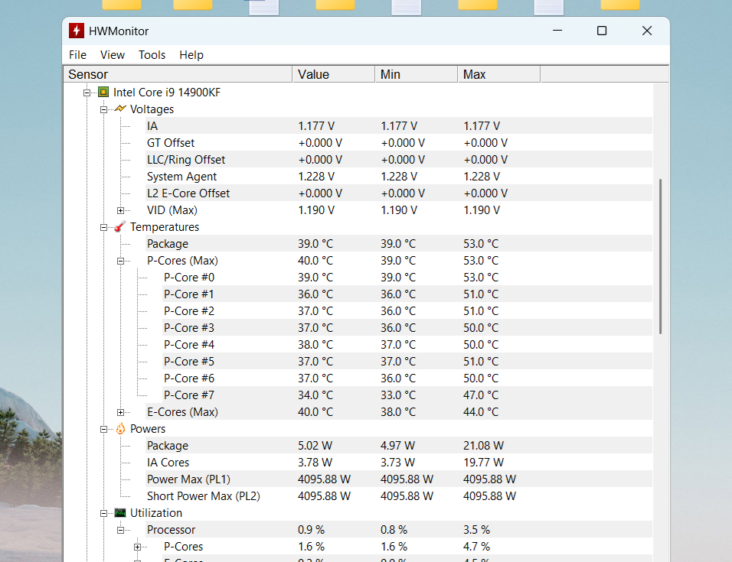Viewport: 732px width, 562px height.
Task: Collapse the Intel Core i9 14900KF node
Action: pyautogui.click(x=87, y=93)
